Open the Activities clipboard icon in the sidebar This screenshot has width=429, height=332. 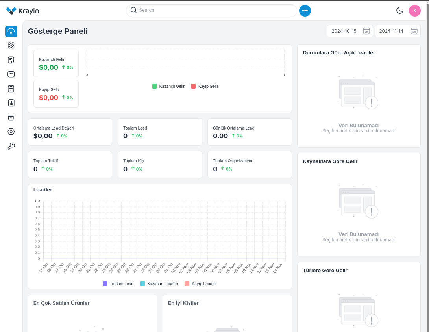click(11, 89)
